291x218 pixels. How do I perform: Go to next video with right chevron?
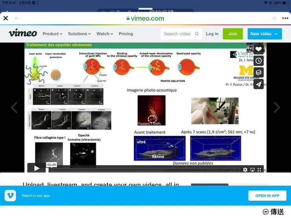click(x=277, y=107)
